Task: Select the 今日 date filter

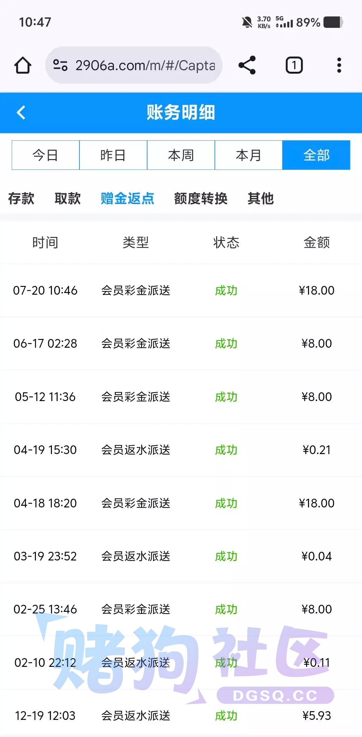Action: click(46, 155)
